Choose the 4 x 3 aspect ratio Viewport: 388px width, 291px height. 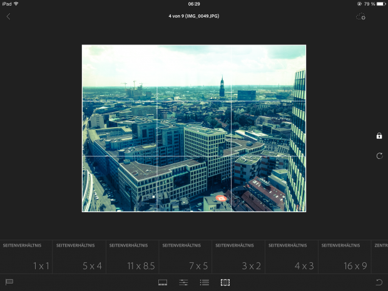(x=292, y=257)
